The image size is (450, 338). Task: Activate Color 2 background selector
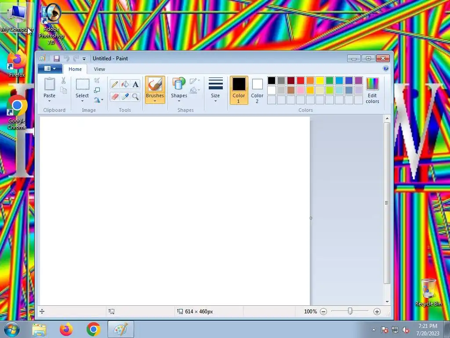tap(257, 90)
